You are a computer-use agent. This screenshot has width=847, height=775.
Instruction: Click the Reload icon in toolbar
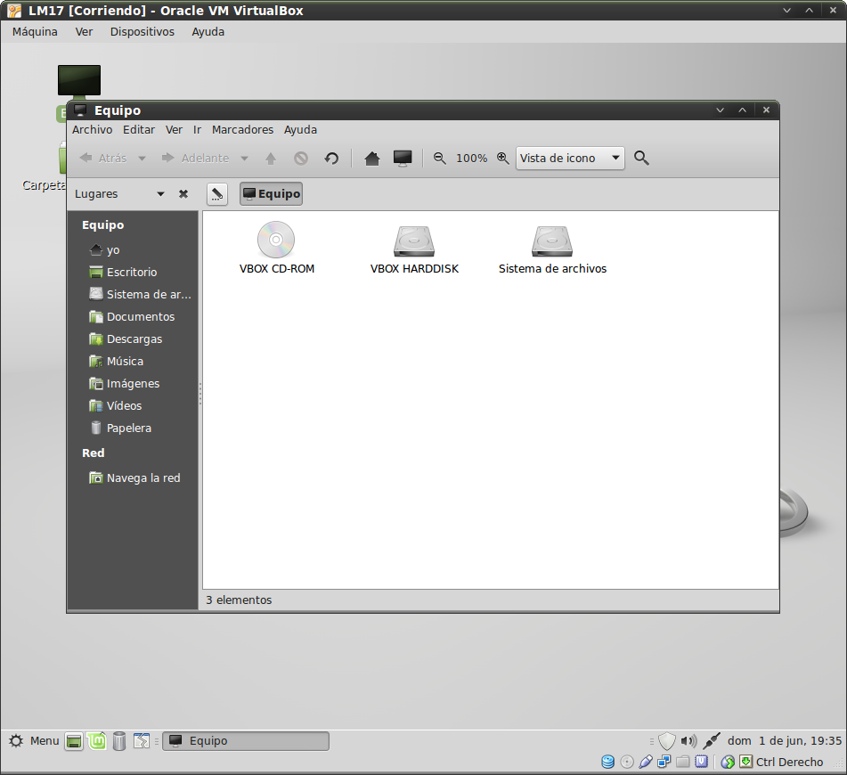pyautogui.click(x=331, y=159)
